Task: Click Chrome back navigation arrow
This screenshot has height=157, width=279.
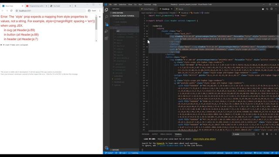Action: [x=3, y=10]
